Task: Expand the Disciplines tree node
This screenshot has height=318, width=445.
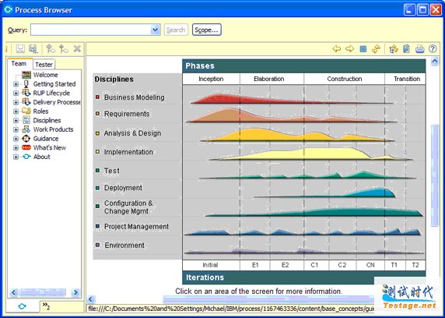Action: [x=16, y=121]
